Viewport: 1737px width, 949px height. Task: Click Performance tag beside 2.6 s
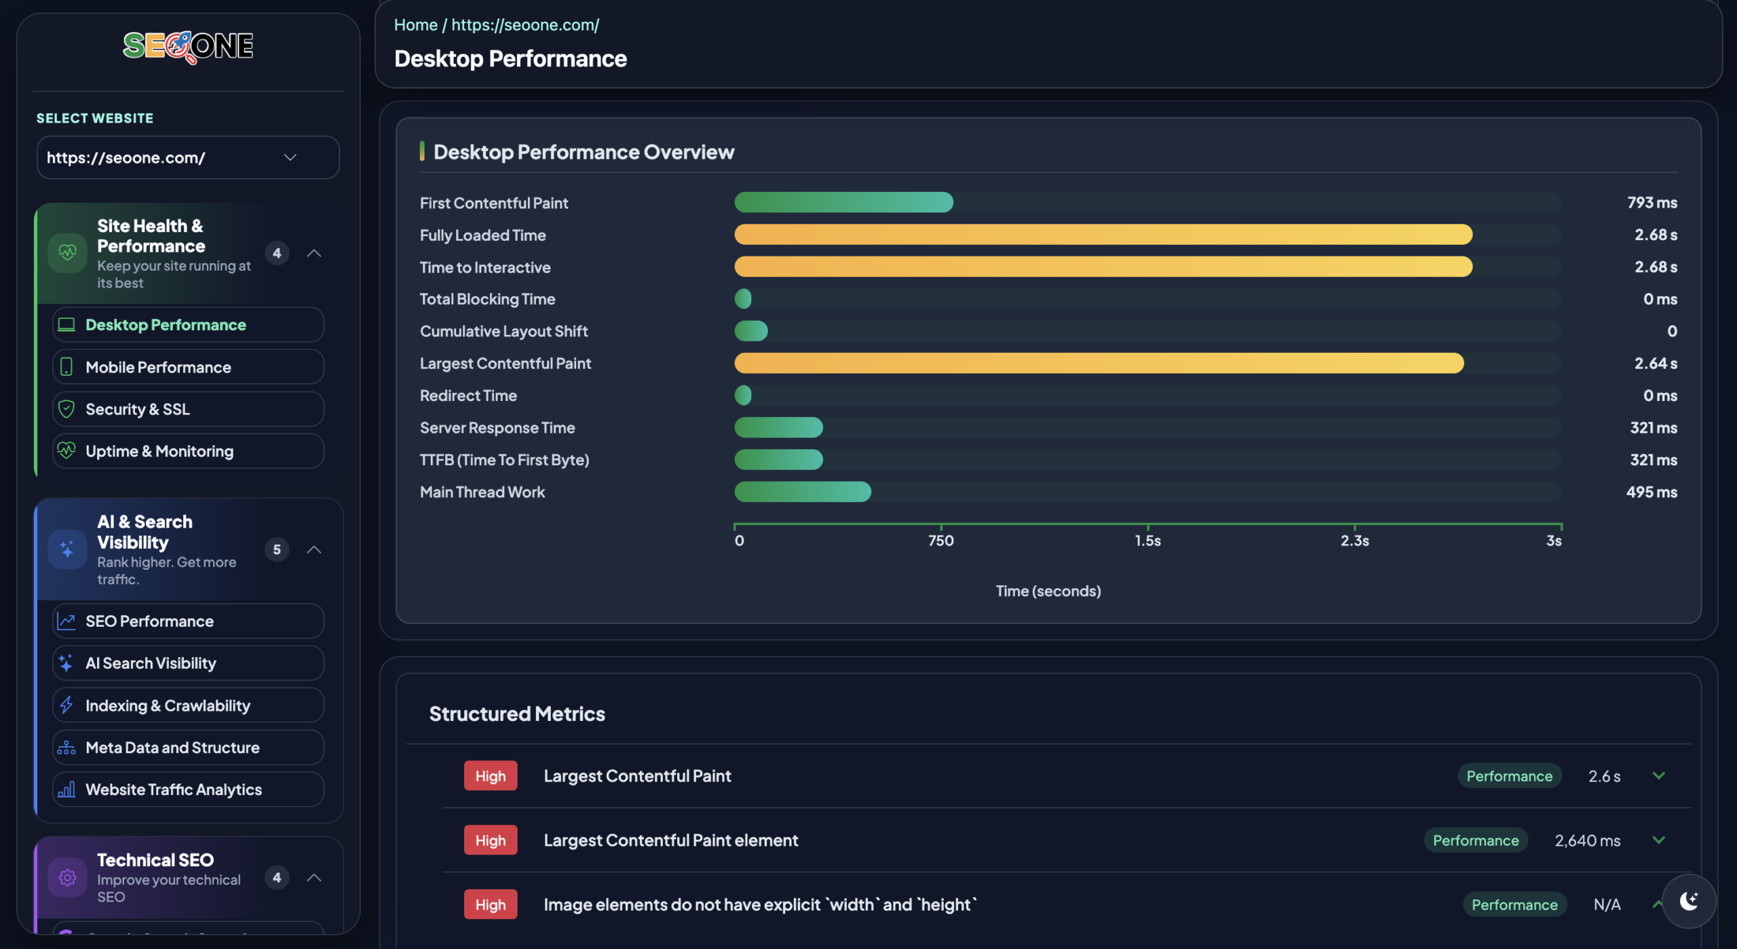[x=1510, y=776]
